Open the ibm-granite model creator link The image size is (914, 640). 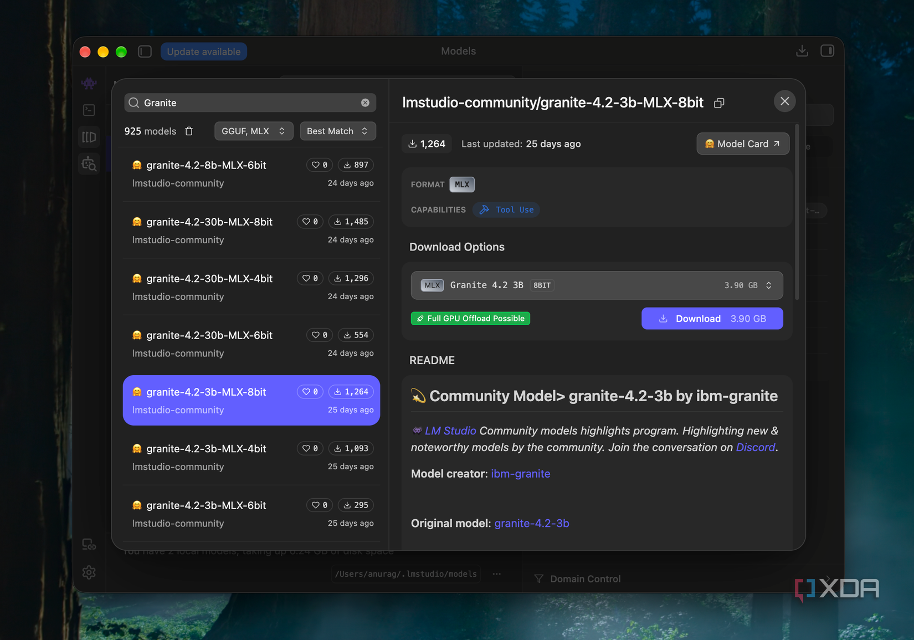click(x=520, y=474)
